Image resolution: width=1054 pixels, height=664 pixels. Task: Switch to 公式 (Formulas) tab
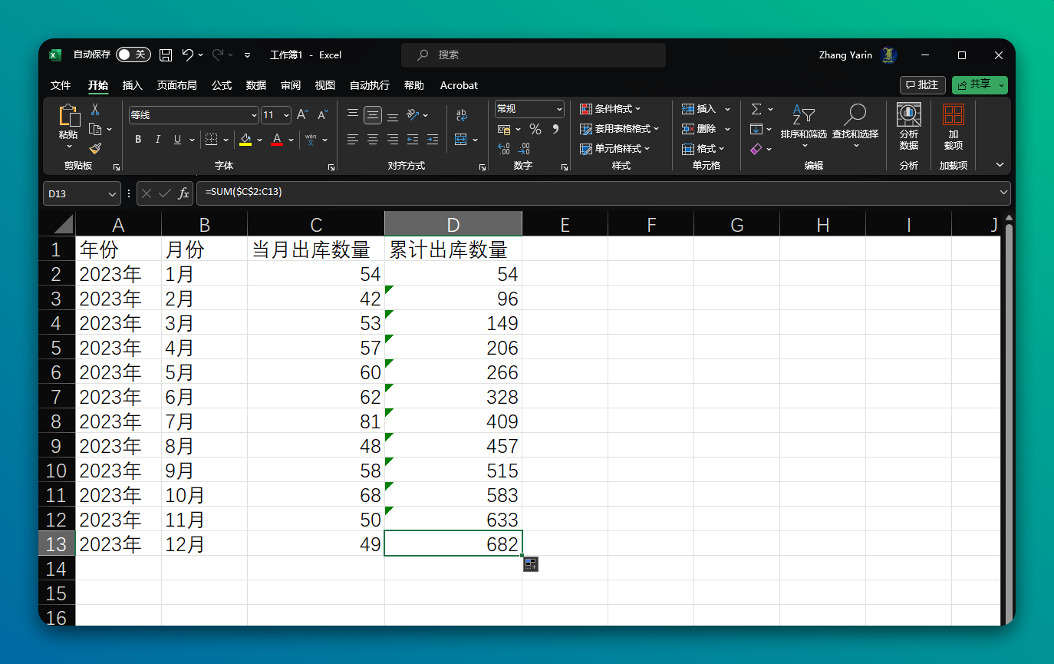coord(222,85)
